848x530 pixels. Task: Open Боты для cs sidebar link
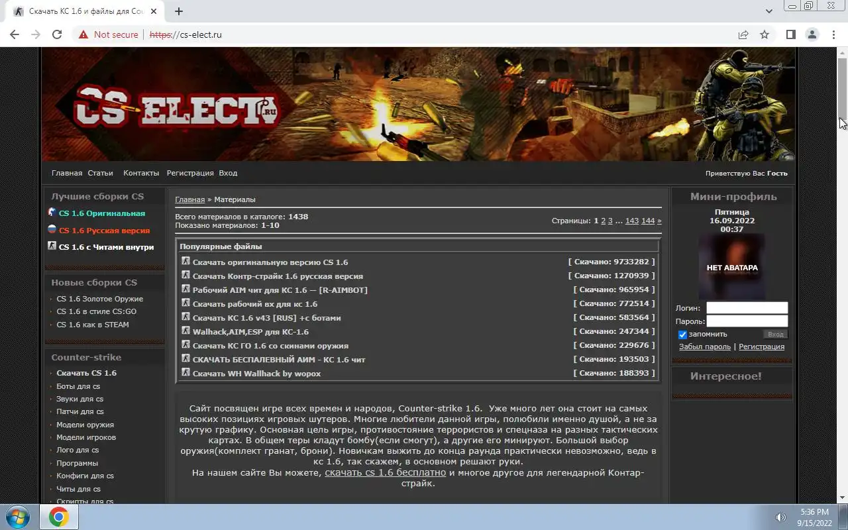(x=78, y=386)
